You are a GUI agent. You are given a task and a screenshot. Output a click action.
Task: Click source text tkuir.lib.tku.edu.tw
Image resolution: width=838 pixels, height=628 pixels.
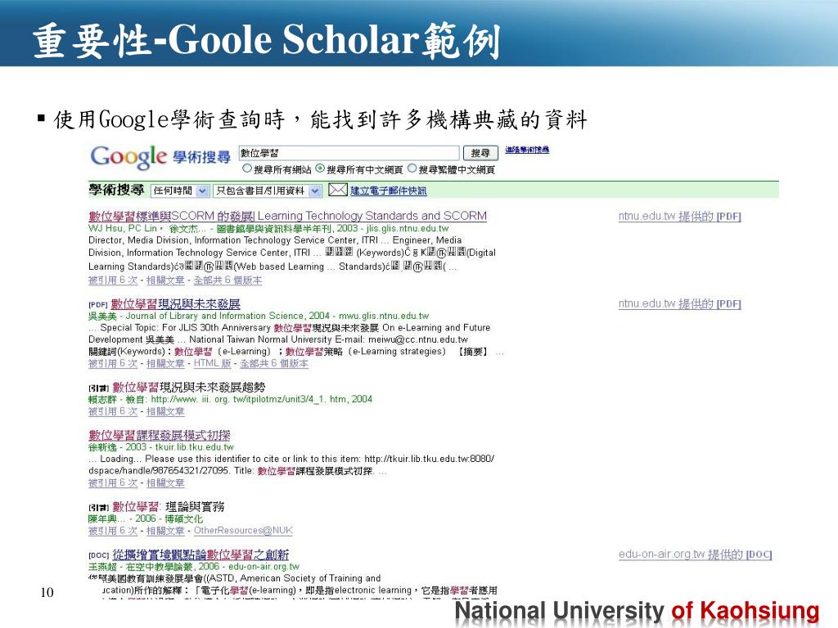[x=195, y=447]
